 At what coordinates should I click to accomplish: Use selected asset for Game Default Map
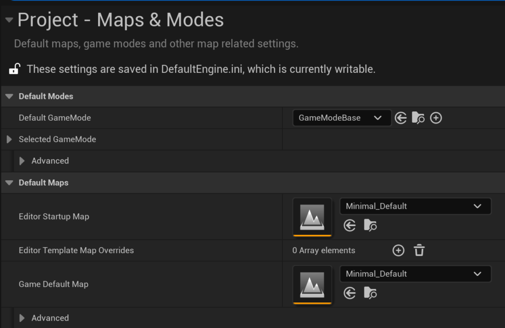point(350,294)
